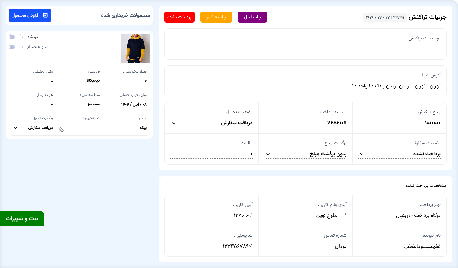Click the چاپ لیبل button
The image size is (458, 268).
252,17
